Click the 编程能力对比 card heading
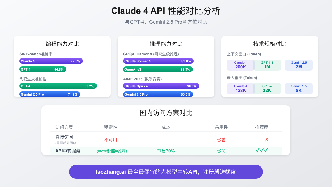332x187 pixels. click(62, 44)
